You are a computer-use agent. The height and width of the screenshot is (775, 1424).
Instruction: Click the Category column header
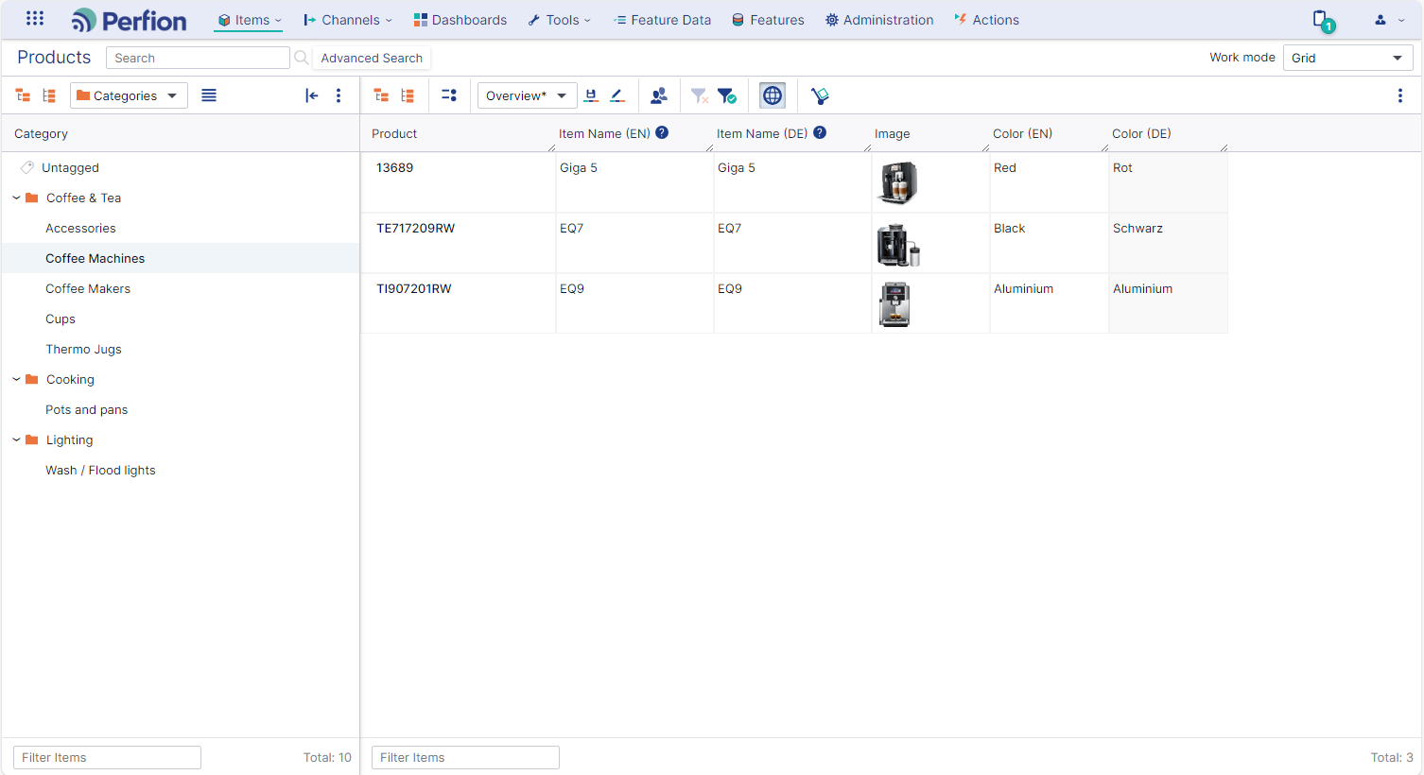41,133
